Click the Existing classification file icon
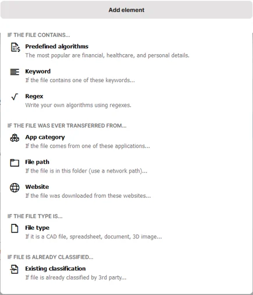This screenshot has height=295, width=253. pyautogui.click(x=15, y=269)
